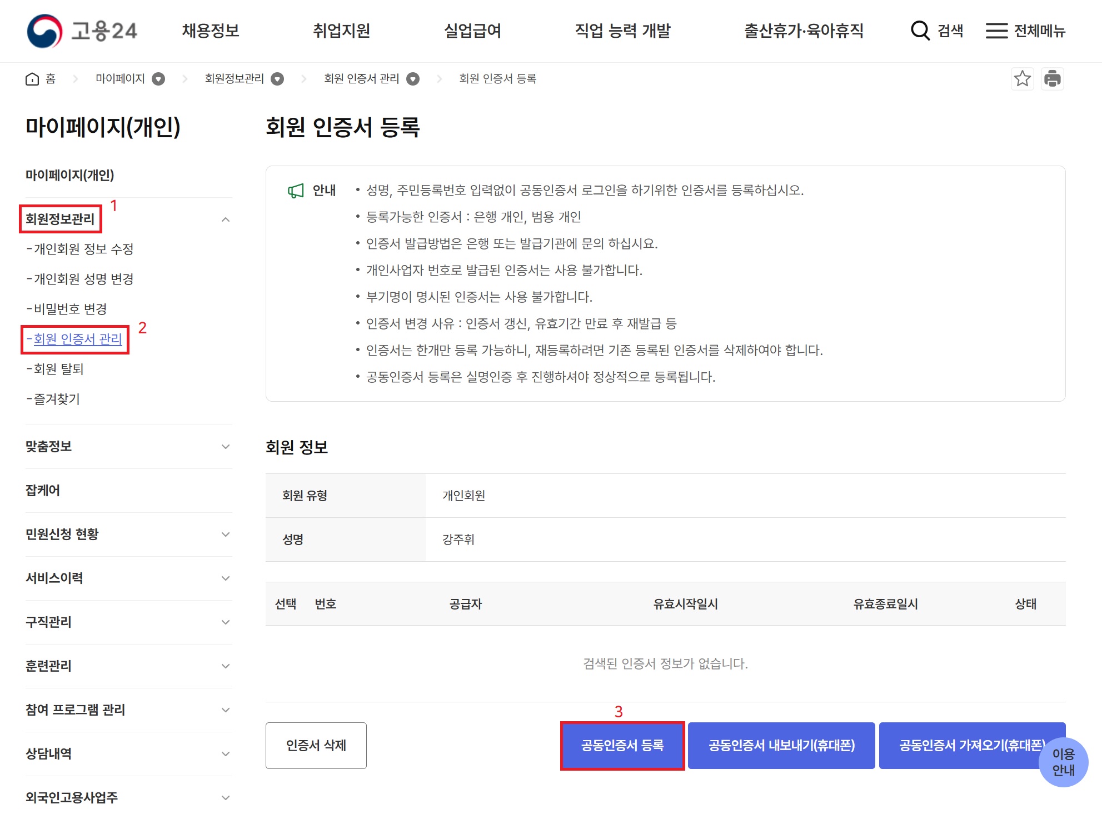Collapse the 회원정보관리 sidebar section
This screenshot has height=819, width=1102.
coord(225,219)
